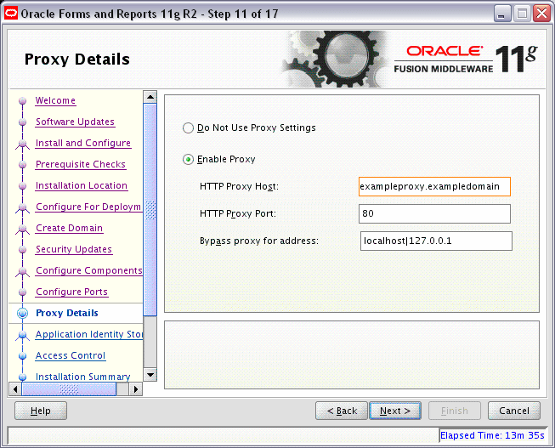Click the Install and Configure node icon
Viewport: 555px width, 448px height.
[x=23, y=145]
